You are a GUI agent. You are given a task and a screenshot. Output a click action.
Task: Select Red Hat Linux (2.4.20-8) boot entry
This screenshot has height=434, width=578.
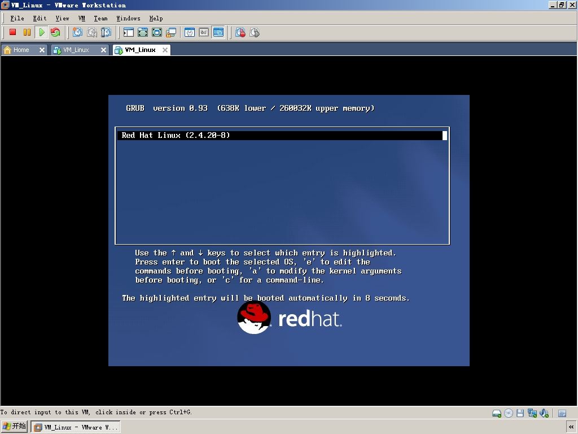[282, 136]
